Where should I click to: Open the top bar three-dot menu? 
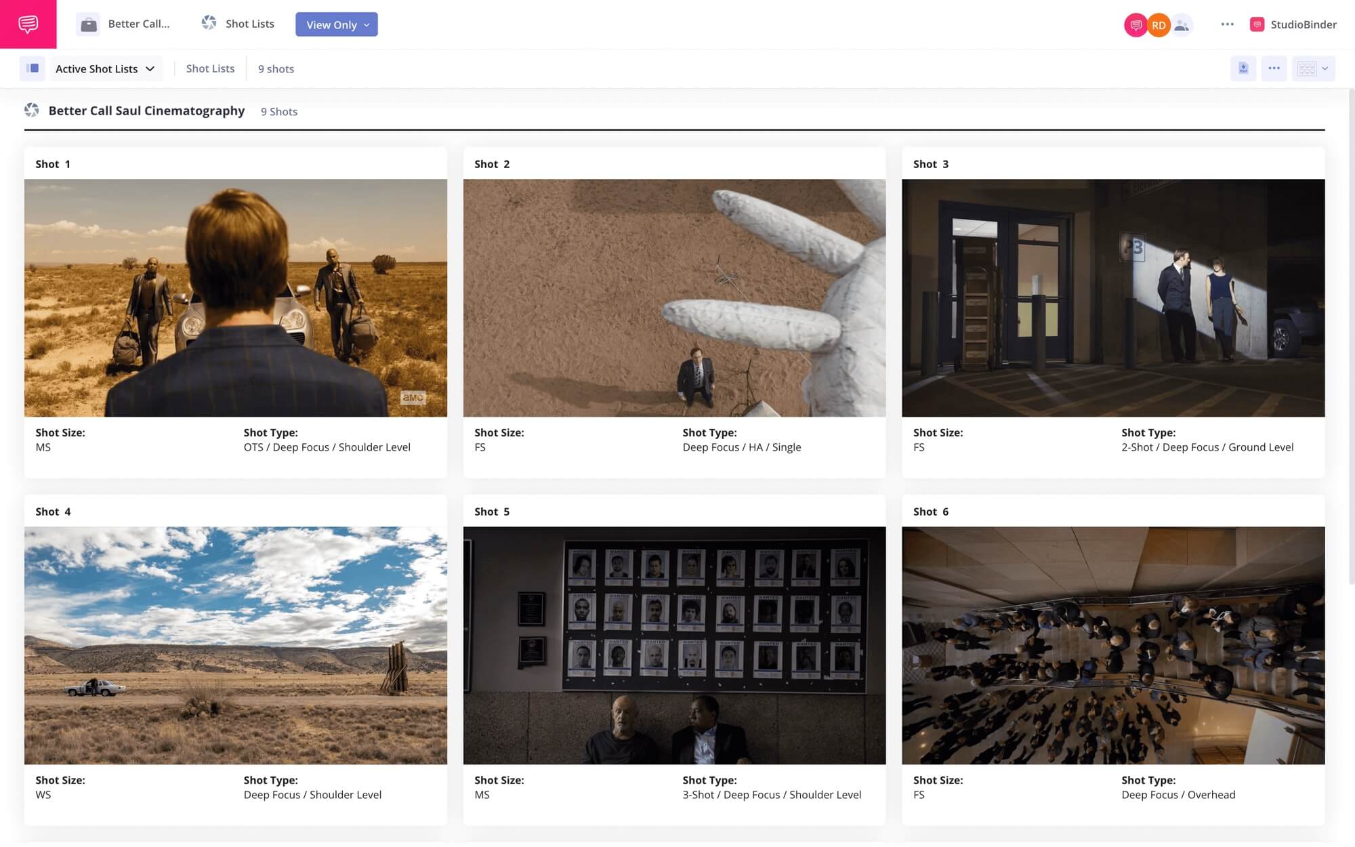1227,24
